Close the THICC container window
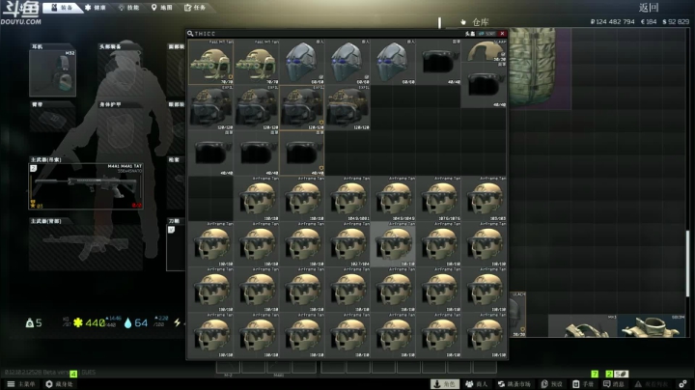 pos(502,34)
